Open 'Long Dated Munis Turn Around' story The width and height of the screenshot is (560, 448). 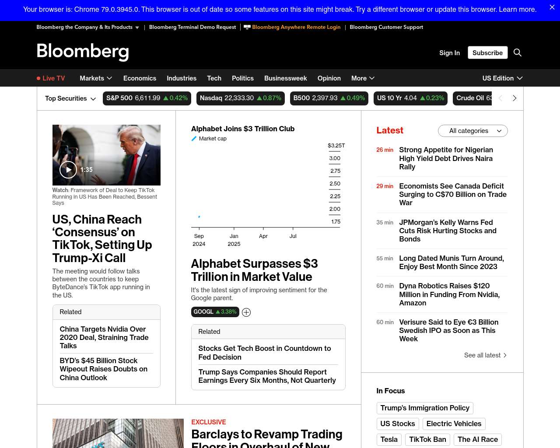(451, 262)
